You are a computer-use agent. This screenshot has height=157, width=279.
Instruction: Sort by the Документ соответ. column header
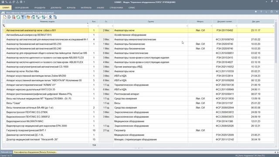[225, 21]
